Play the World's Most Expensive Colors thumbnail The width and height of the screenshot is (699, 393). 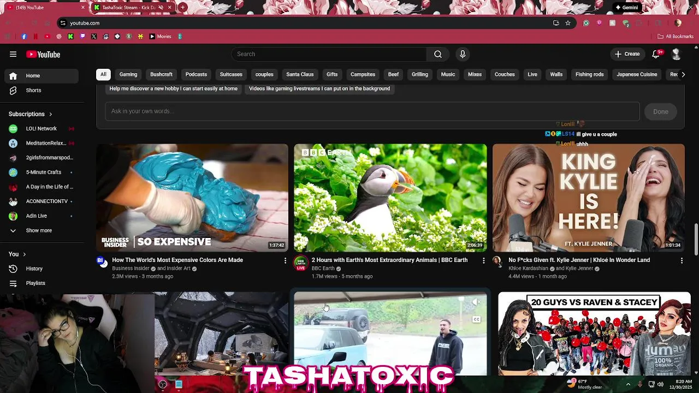tap(192, 198)
